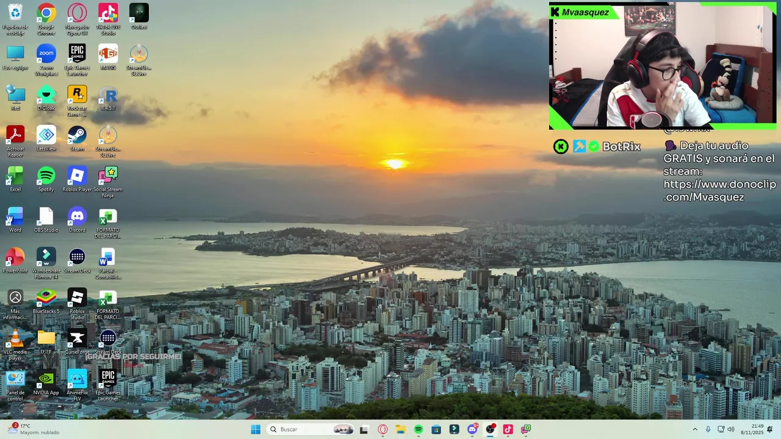Select VLC media player shortcut
The height and width of the screenshot is (439, 781).
pyautogui.click(x=15, y=345)
